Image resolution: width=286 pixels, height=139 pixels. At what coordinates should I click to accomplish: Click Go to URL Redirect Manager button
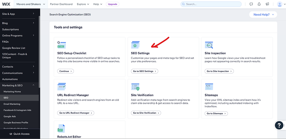76,113
